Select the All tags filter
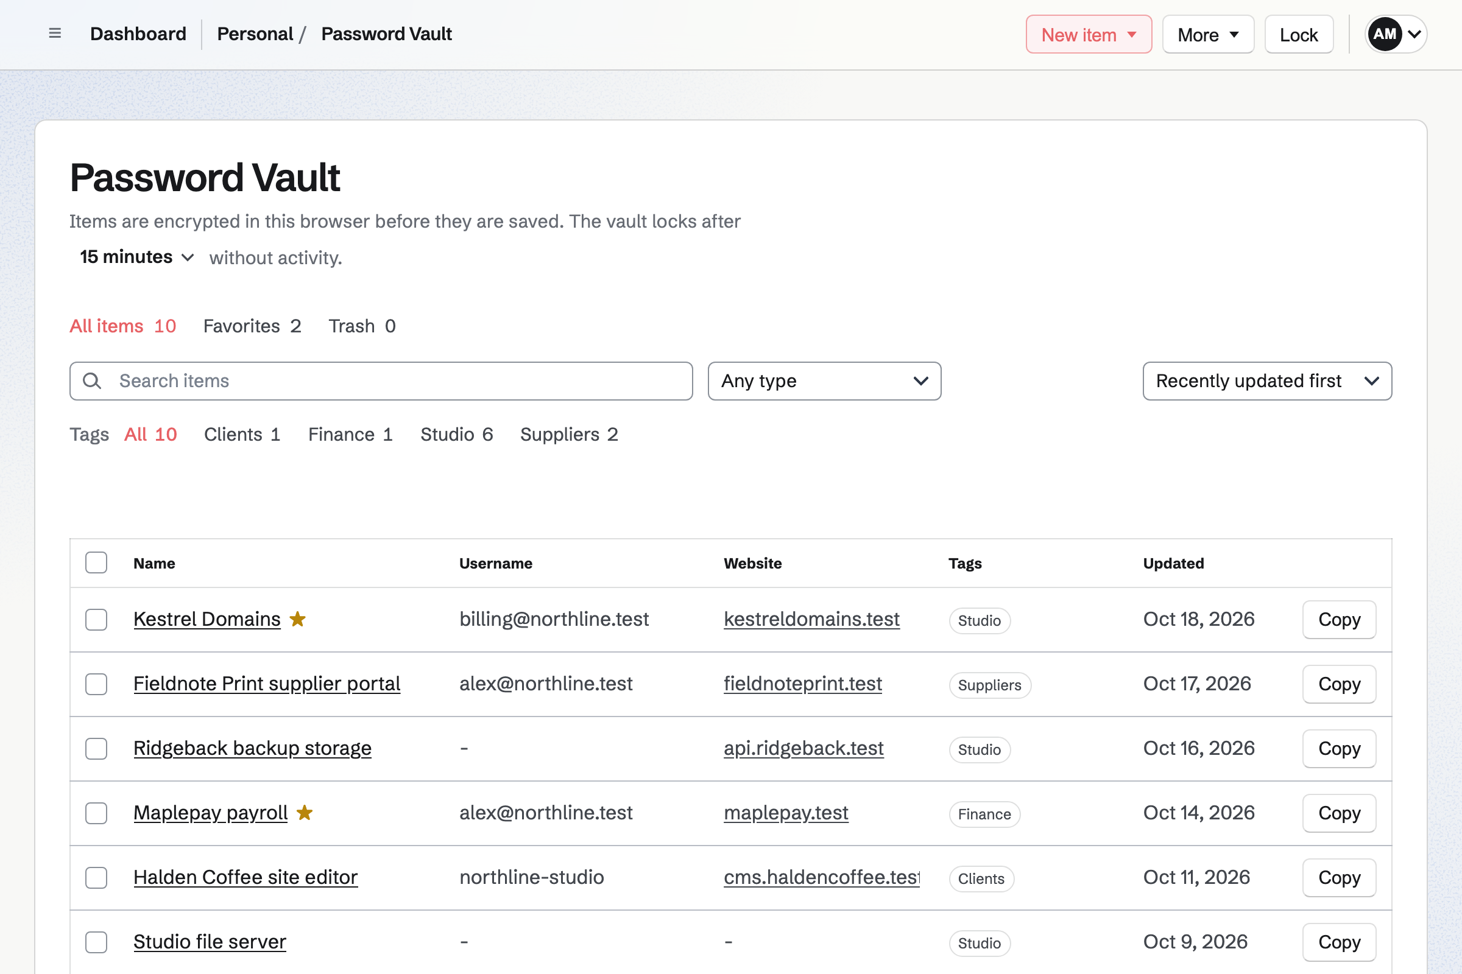The image size is (1462, 974). (x=150, y=434)
